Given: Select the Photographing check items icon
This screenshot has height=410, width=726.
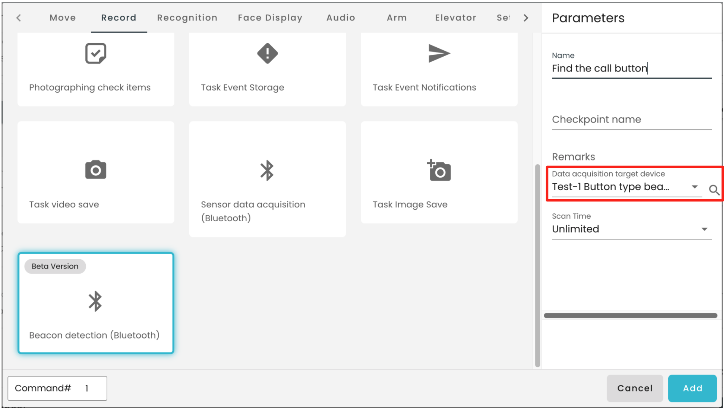Looking at the screenshot, I should pyautogui.click(x=96, y=54).
